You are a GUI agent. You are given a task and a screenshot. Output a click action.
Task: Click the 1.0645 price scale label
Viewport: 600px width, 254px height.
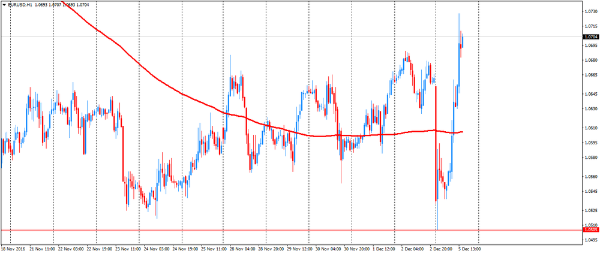(590, 94)
